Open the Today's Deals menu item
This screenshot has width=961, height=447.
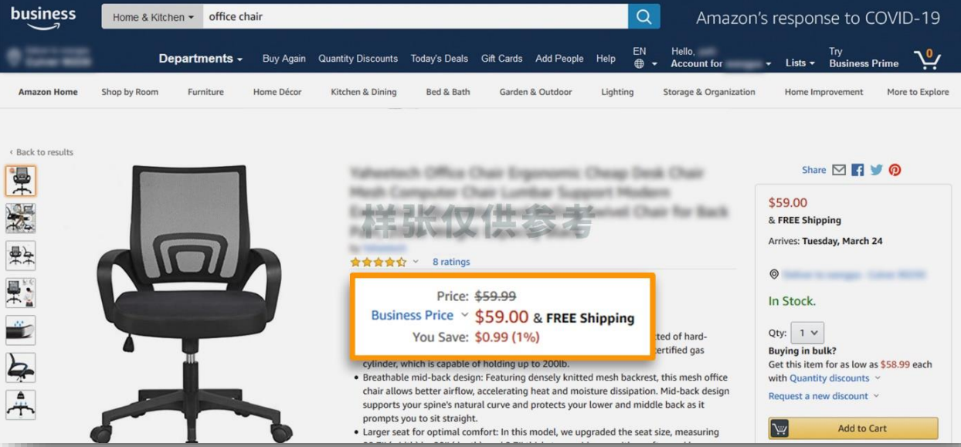pyautogui.click(x=439, y=59)
